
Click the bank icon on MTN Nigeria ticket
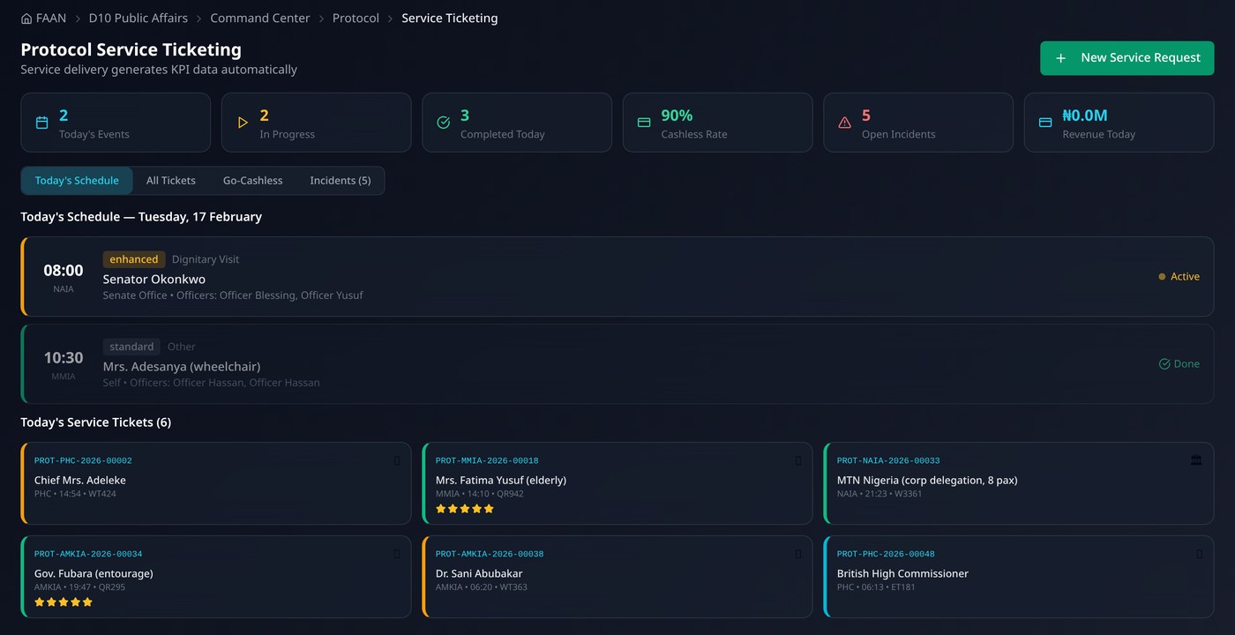1196,460
